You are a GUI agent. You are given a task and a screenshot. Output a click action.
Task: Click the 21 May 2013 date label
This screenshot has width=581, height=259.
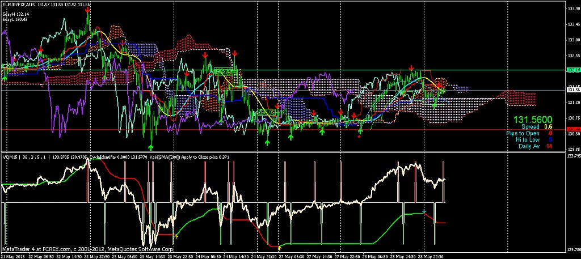12,256
